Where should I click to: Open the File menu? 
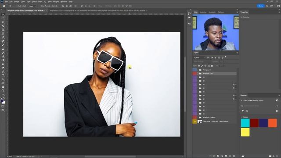[7, 2]
